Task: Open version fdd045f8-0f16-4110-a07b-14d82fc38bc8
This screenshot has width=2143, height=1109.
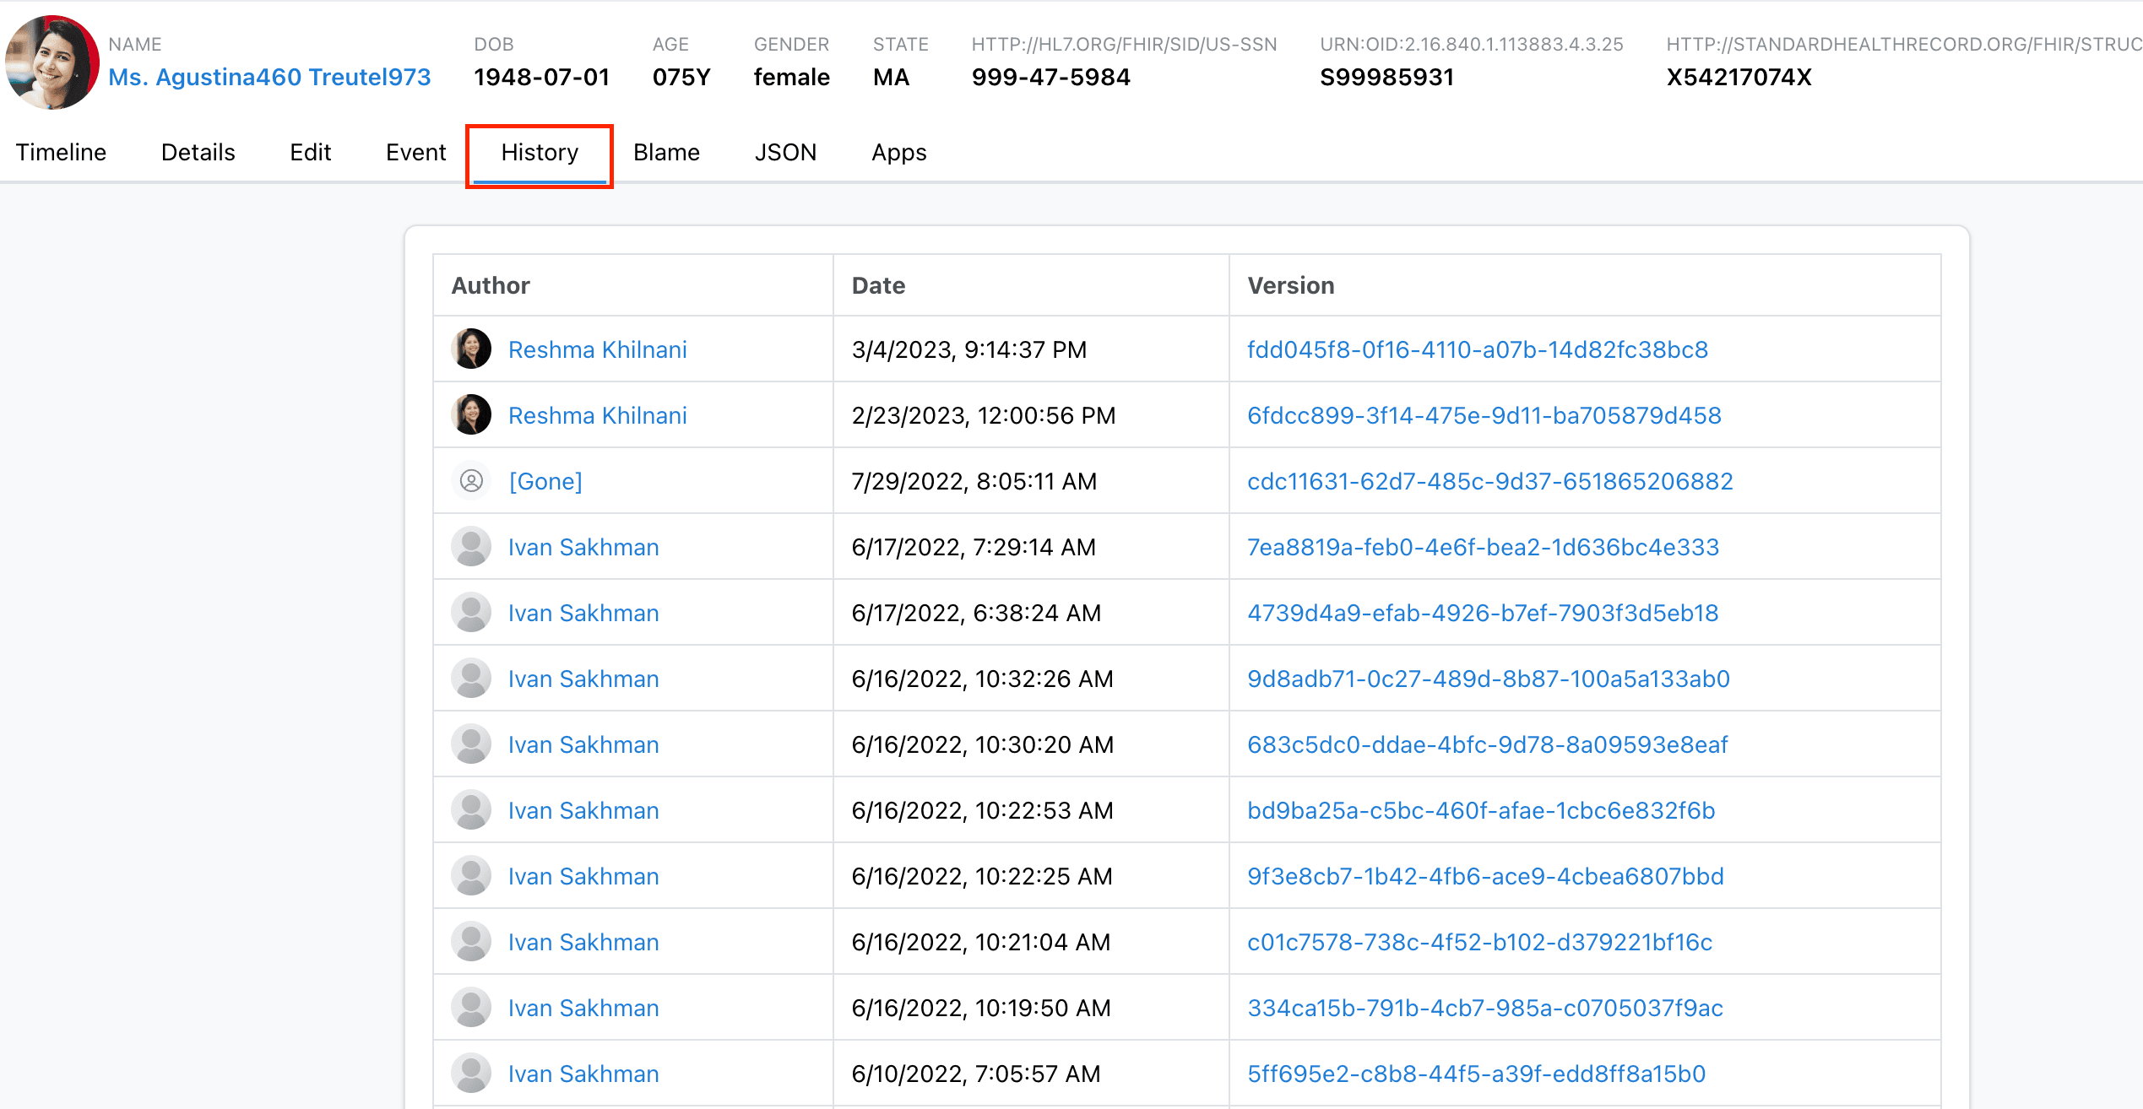Action: click(1477, 349)
